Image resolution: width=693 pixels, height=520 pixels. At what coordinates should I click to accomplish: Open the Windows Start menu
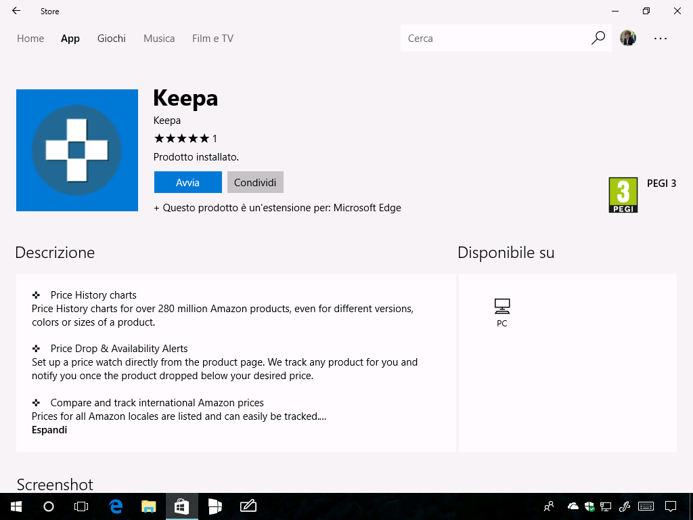point(16,506)
